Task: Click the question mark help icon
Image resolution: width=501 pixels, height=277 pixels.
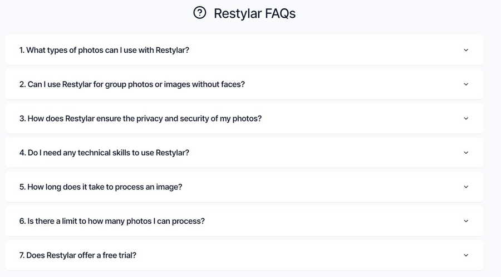Action: pos(200,13)
